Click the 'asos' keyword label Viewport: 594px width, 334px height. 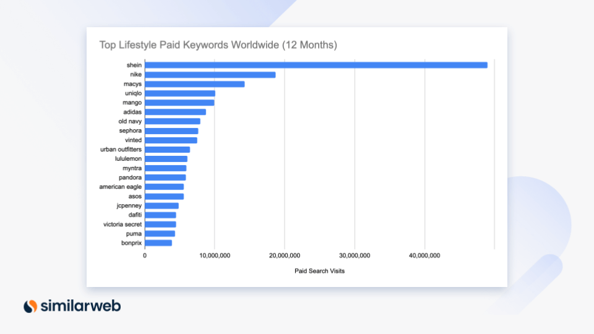coord(135,196)
